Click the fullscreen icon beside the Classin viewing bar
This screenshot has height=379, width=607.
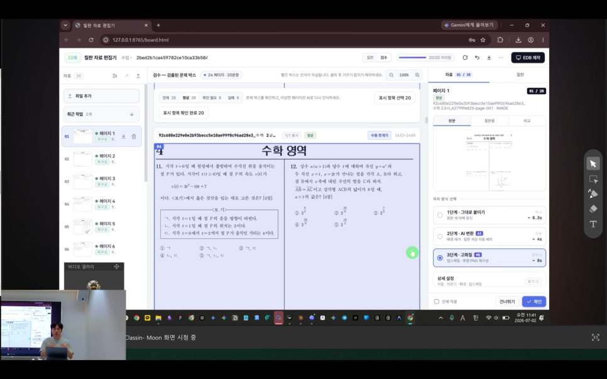596,337
